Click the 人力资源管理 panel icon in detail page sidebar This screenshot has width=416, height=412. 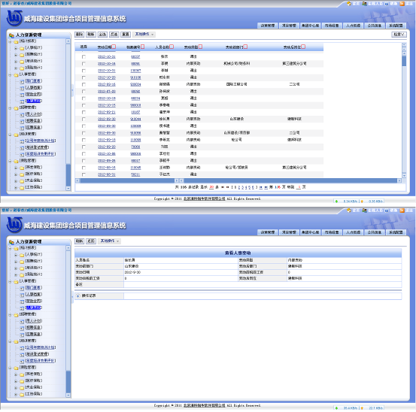click(x=11, y=242)
